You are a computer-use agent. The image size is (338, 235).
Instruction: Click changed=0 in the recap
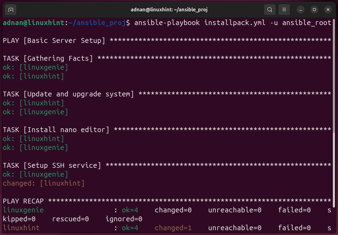click(x=173, y=210)
